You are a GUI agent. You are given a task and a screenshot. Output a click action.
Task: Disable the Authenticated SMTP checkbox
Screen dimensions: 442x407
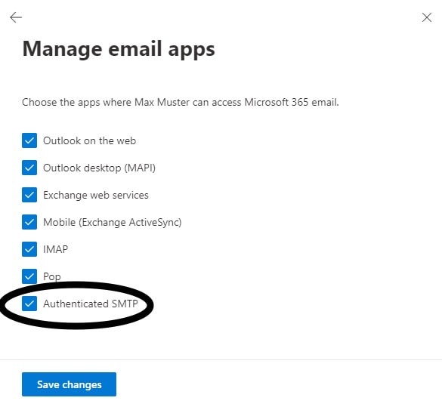(x=29, y=304)
